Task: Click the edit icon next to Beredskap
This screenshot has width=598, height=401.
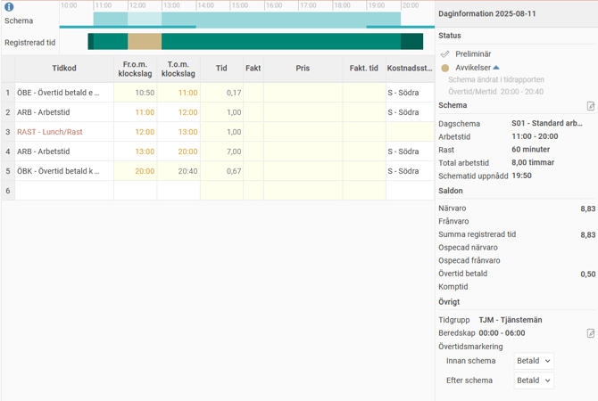Action: (590, 333)
